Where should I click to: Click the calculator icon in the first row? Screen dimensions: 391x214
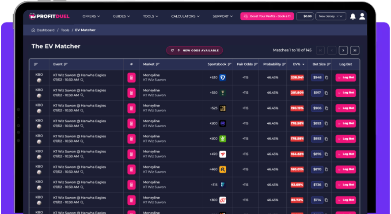coord(131,77)
